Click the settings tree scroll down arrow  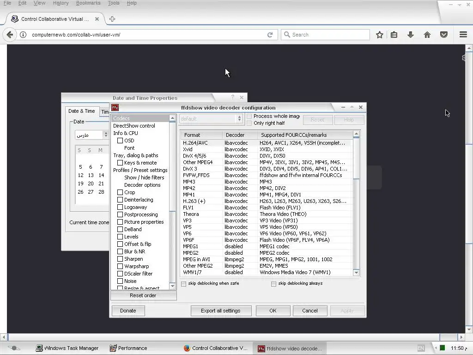pyautogui.click(x=173, y=286)
